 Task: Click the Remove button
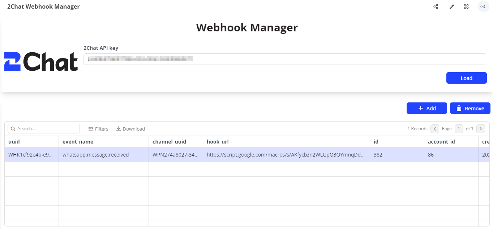click(x=470, y=108)
